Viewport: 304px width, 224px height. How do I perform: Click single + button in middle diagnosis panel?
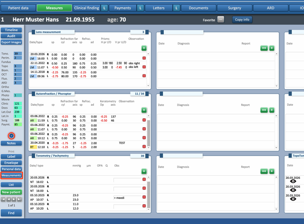coord(272,110)
